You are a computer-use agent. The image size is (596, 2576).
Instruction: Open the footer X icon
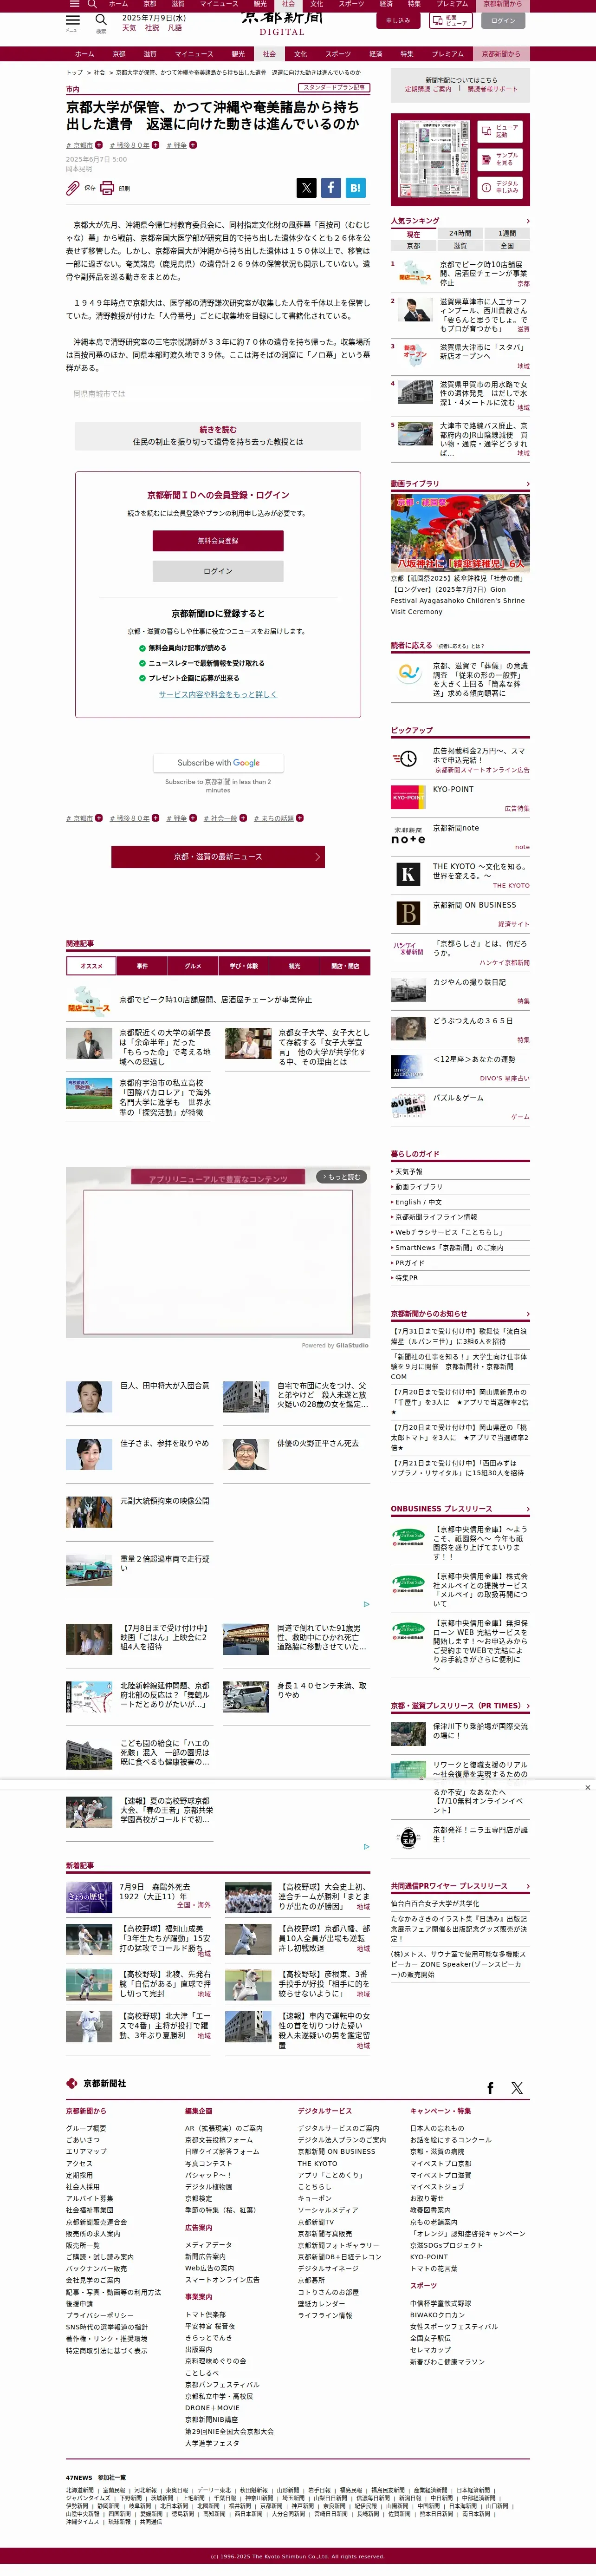pyautogui.click(x=517, y=2088)
